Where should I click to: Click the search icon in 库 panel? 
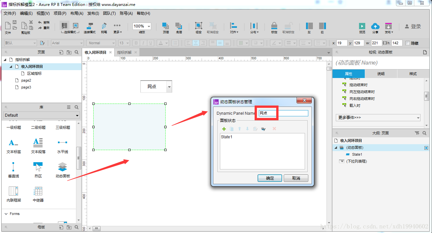click(x=77, y=107)
